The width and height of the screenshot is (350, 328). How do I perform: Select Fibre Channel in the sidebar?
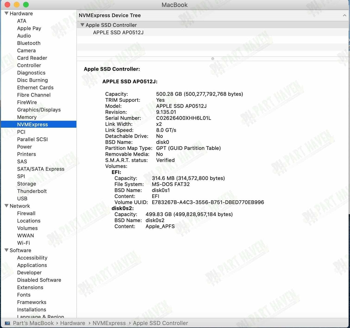34,95
